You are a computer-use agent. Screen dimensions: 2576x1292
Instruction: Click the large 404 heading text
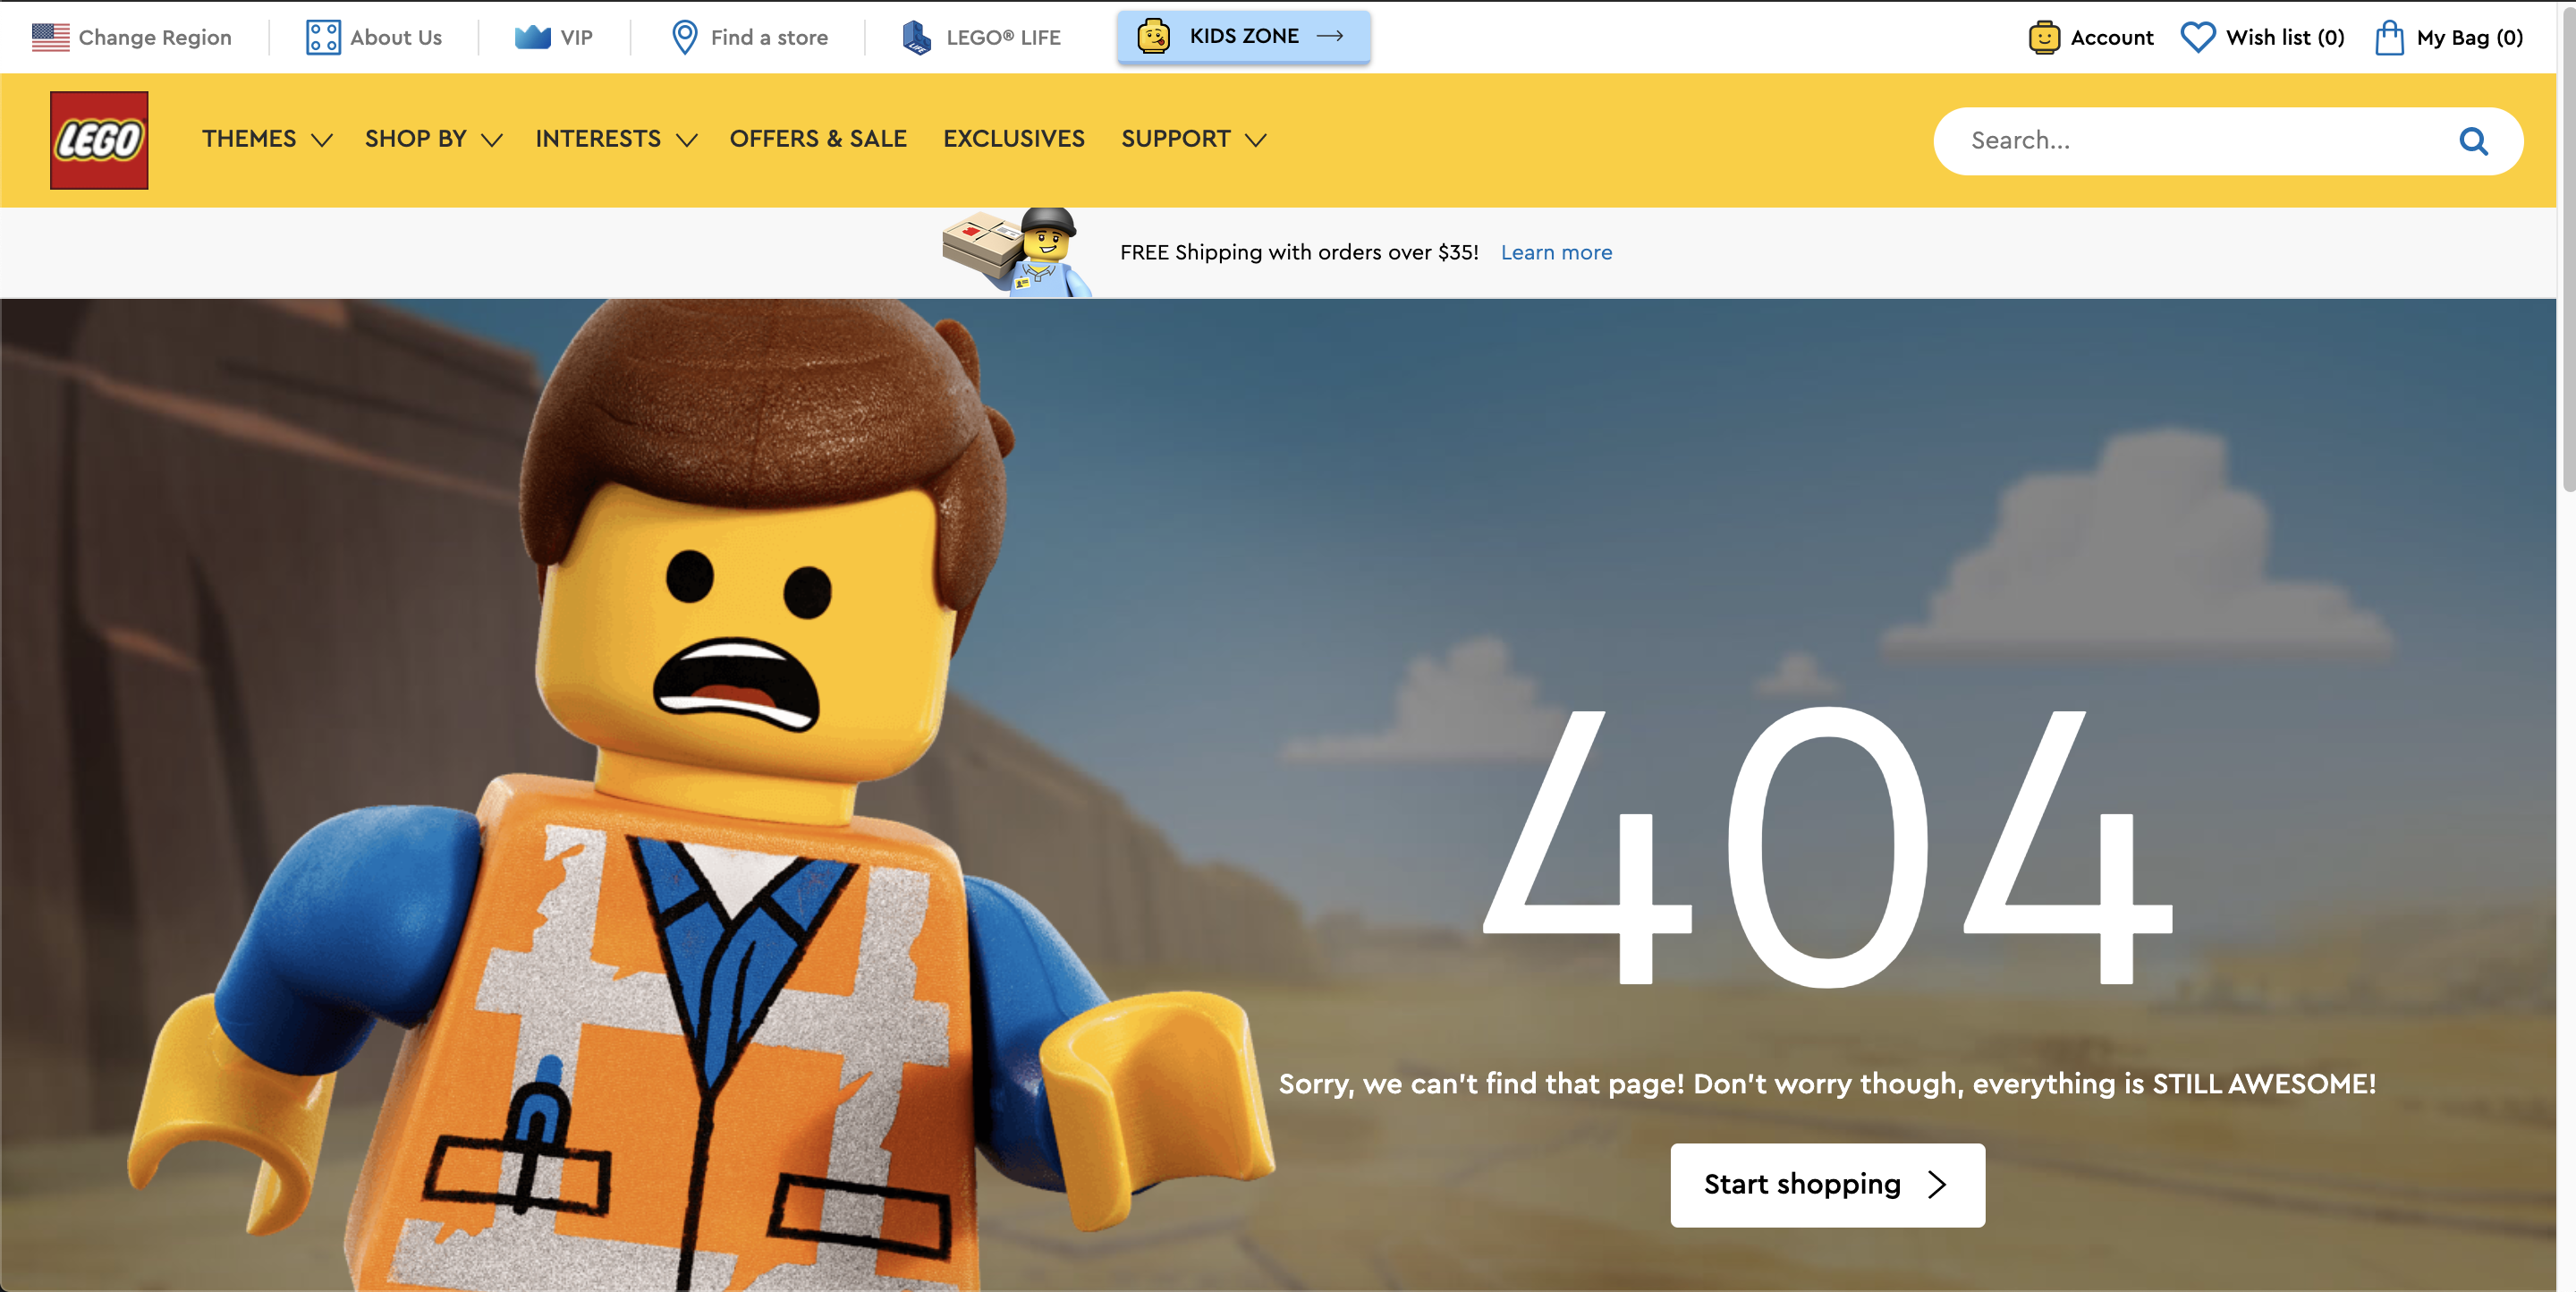click(x=1828, y=847)
